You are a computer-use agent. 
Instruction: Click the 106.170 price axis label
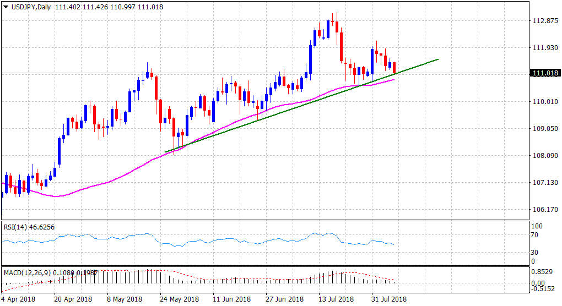click(544, 210)
